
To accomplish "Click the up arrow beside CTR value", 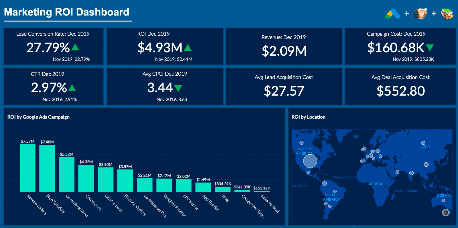I will tap(72, 88).
